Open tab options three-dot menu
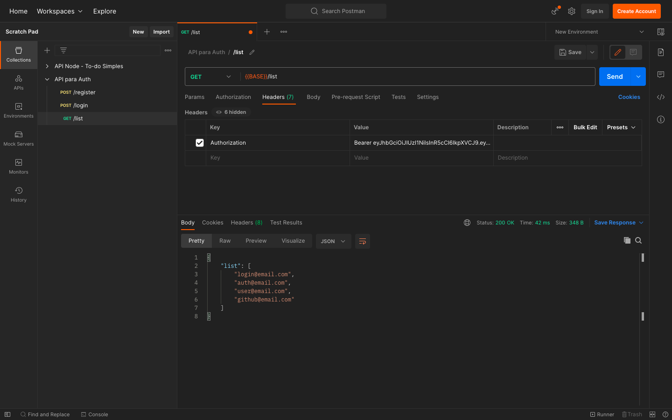This screenshot has width=672, height=420. (284, 32)
